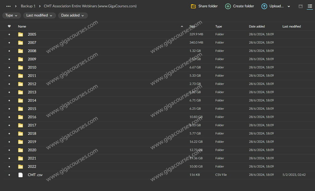
Task: Toggle favorite dot for folder 2010
Action: point(9,67)
